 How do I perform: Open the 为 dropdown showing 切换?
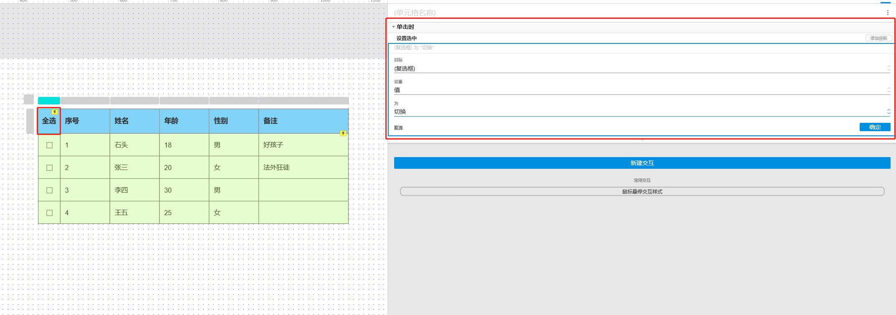click(x=642, y=112)
